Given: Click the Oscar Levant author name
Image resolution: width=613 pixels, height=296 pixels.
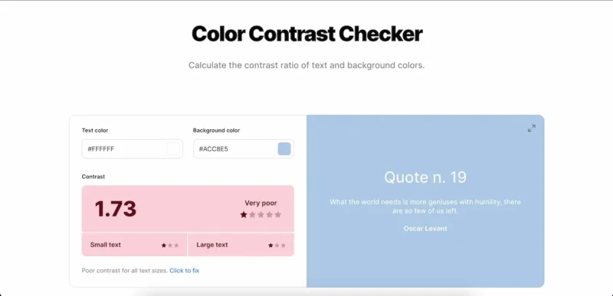Looking at the screenshot, I should (425, 228).
